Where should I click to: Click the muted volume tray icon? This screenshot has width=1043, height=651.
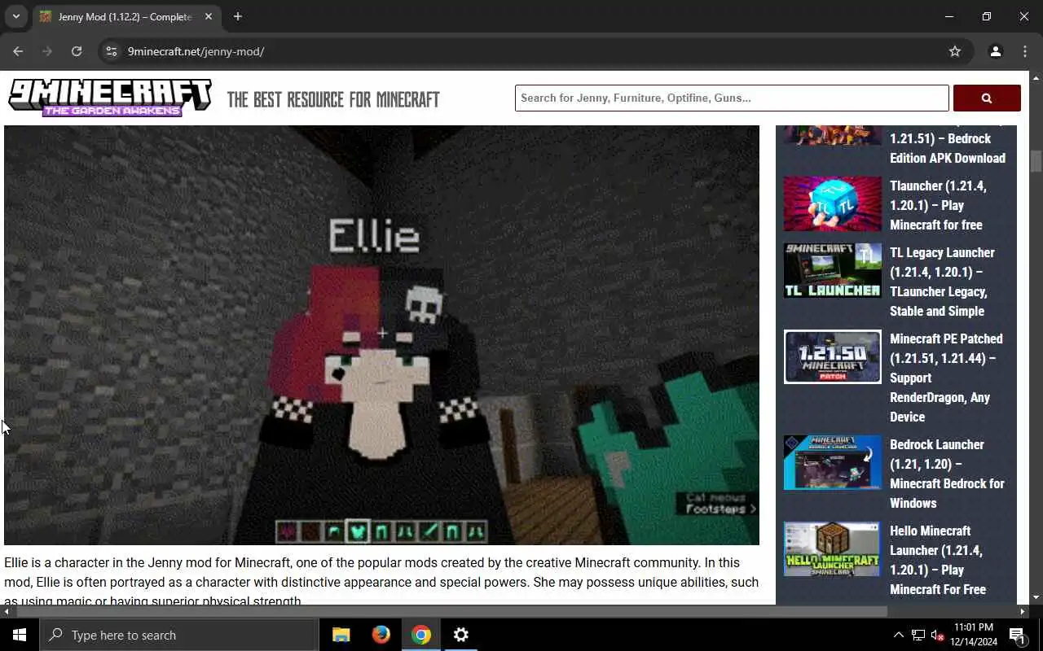coord(938,635)
